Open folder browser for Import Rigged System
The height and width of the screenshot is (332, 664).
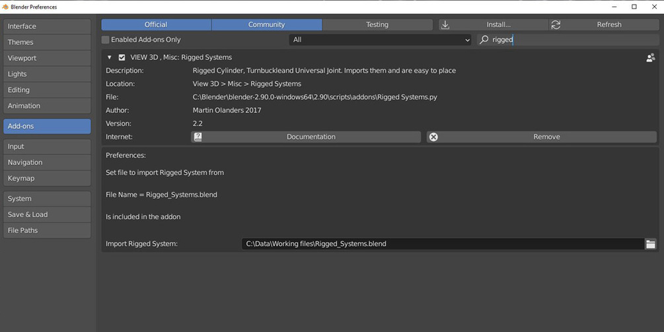(x=650, y=244)
